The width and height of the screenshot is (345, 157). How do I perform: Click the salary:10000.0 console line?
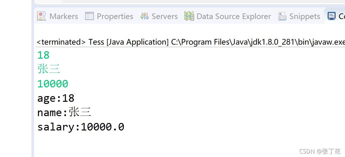[81, 127]
